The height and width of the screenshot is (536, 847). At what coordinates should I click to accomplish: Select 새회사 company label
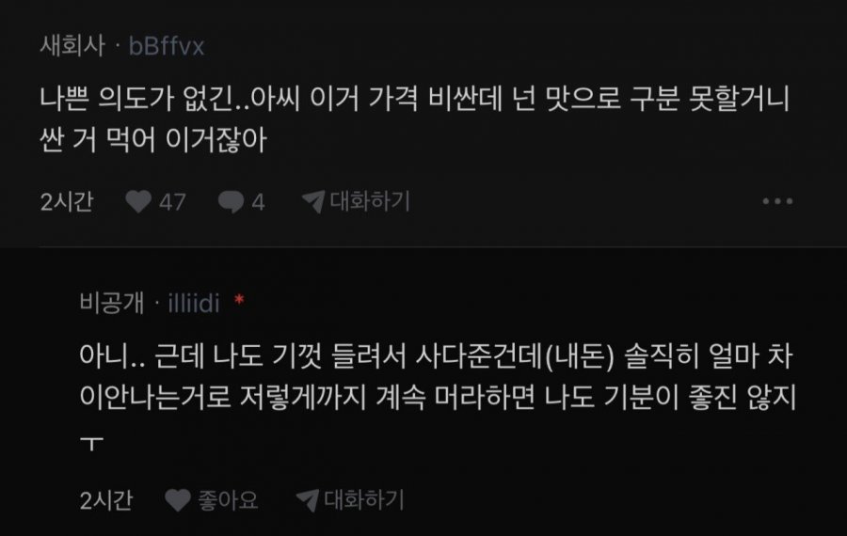[x=72, y=46]
